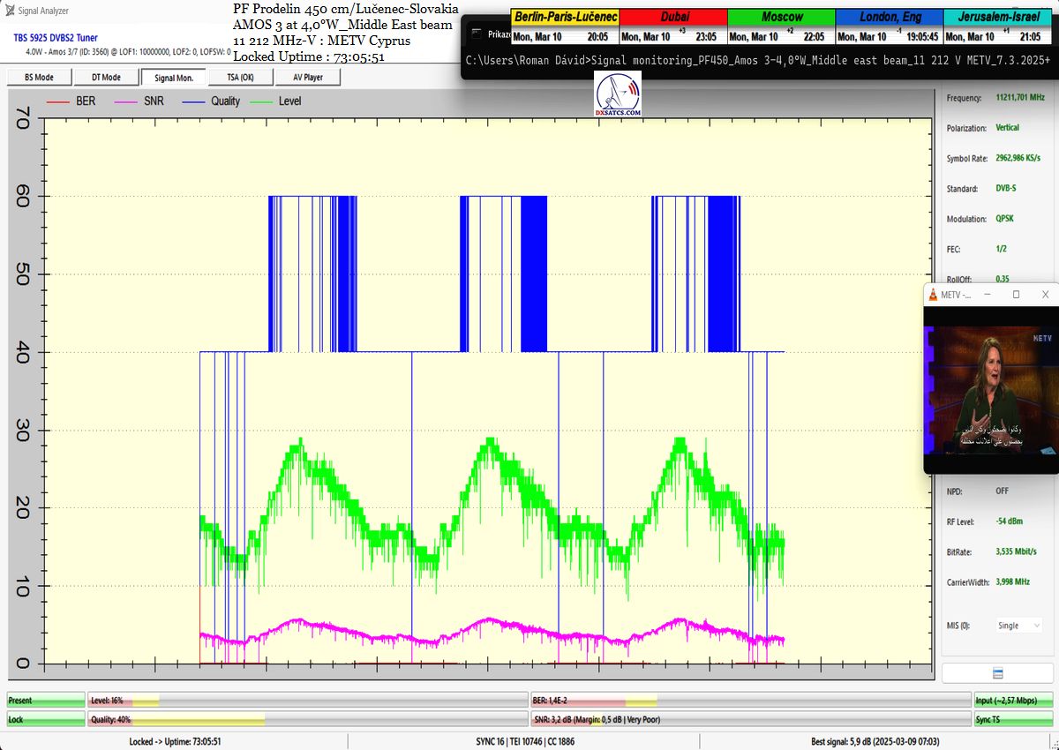Image resolution: width=1059 pixels, height=750 pixels.
Task: Toggle the Quality legend entry
Action: [212, 101]
